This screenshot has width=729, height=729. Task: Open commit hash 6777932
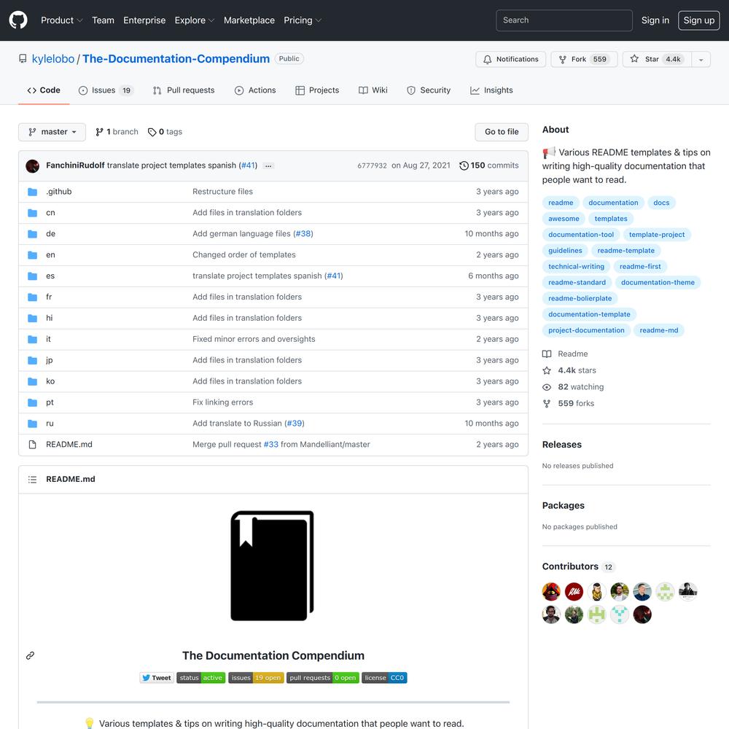pyautogui.click(x=372, y=165)
